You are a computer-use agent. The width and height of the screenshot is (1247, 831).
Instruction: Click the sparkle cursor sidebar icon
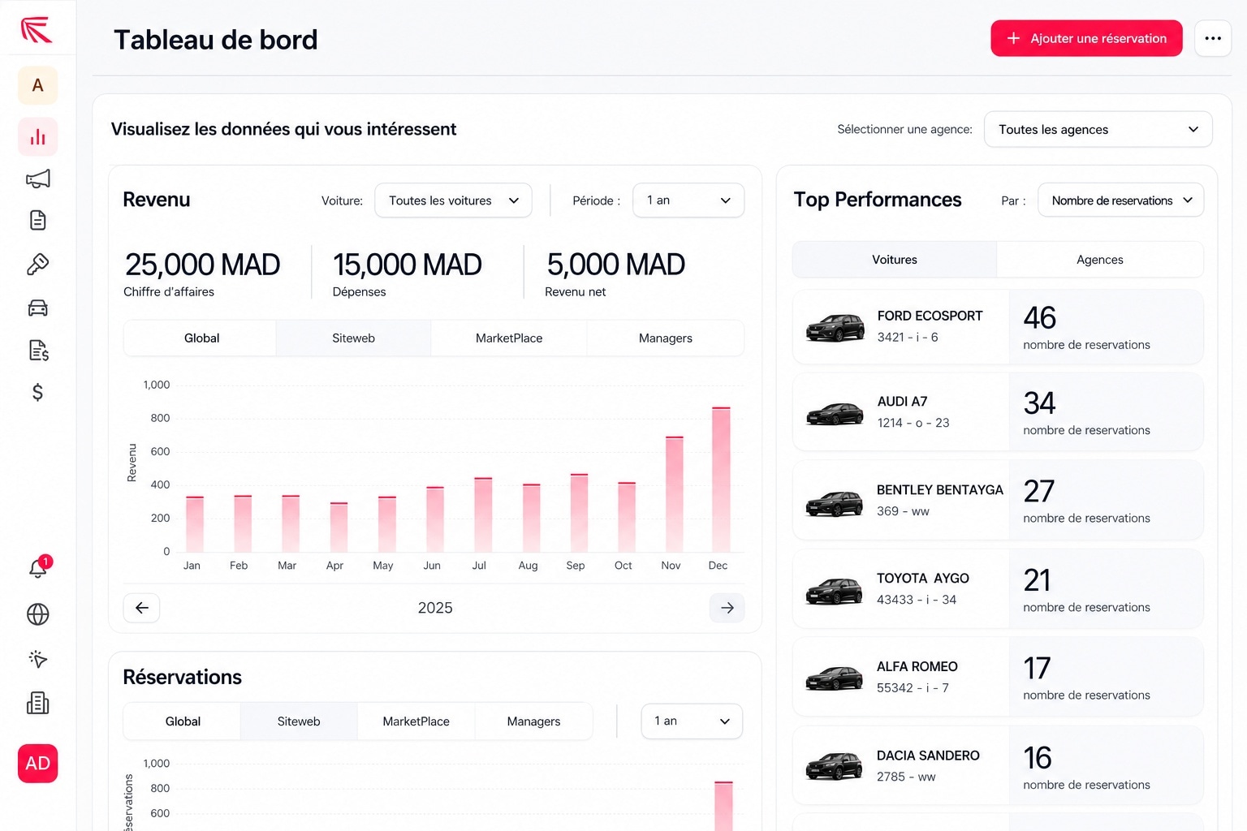pos(37,658)
